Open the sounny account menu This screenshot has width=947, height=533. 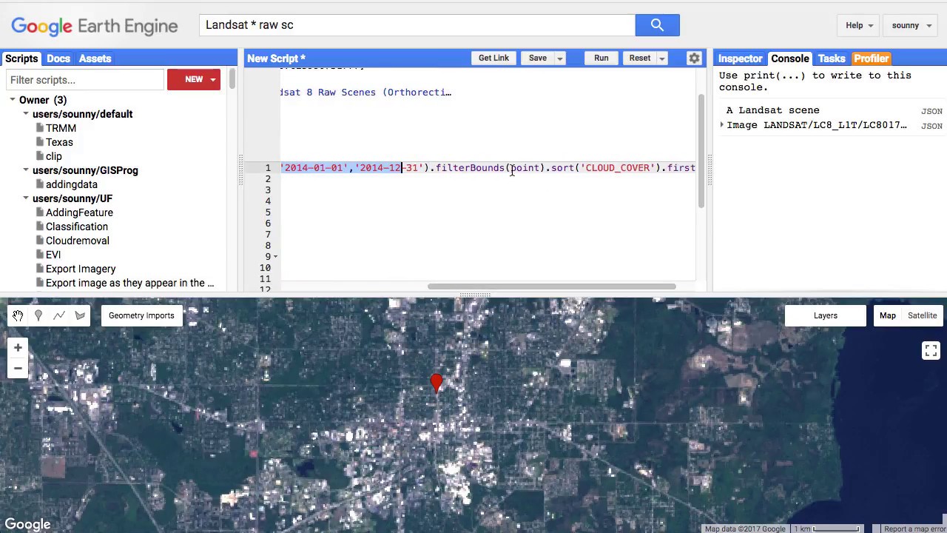point(910,25)
